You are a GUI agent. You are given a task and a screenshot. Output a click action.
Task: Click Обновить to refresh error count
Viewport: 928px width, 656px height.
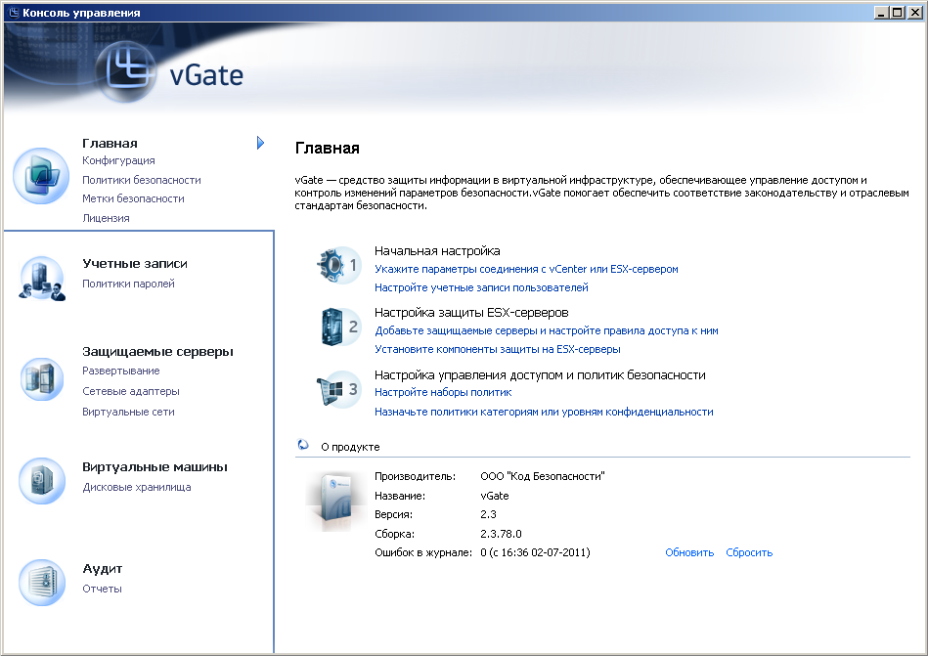[689, 552]
